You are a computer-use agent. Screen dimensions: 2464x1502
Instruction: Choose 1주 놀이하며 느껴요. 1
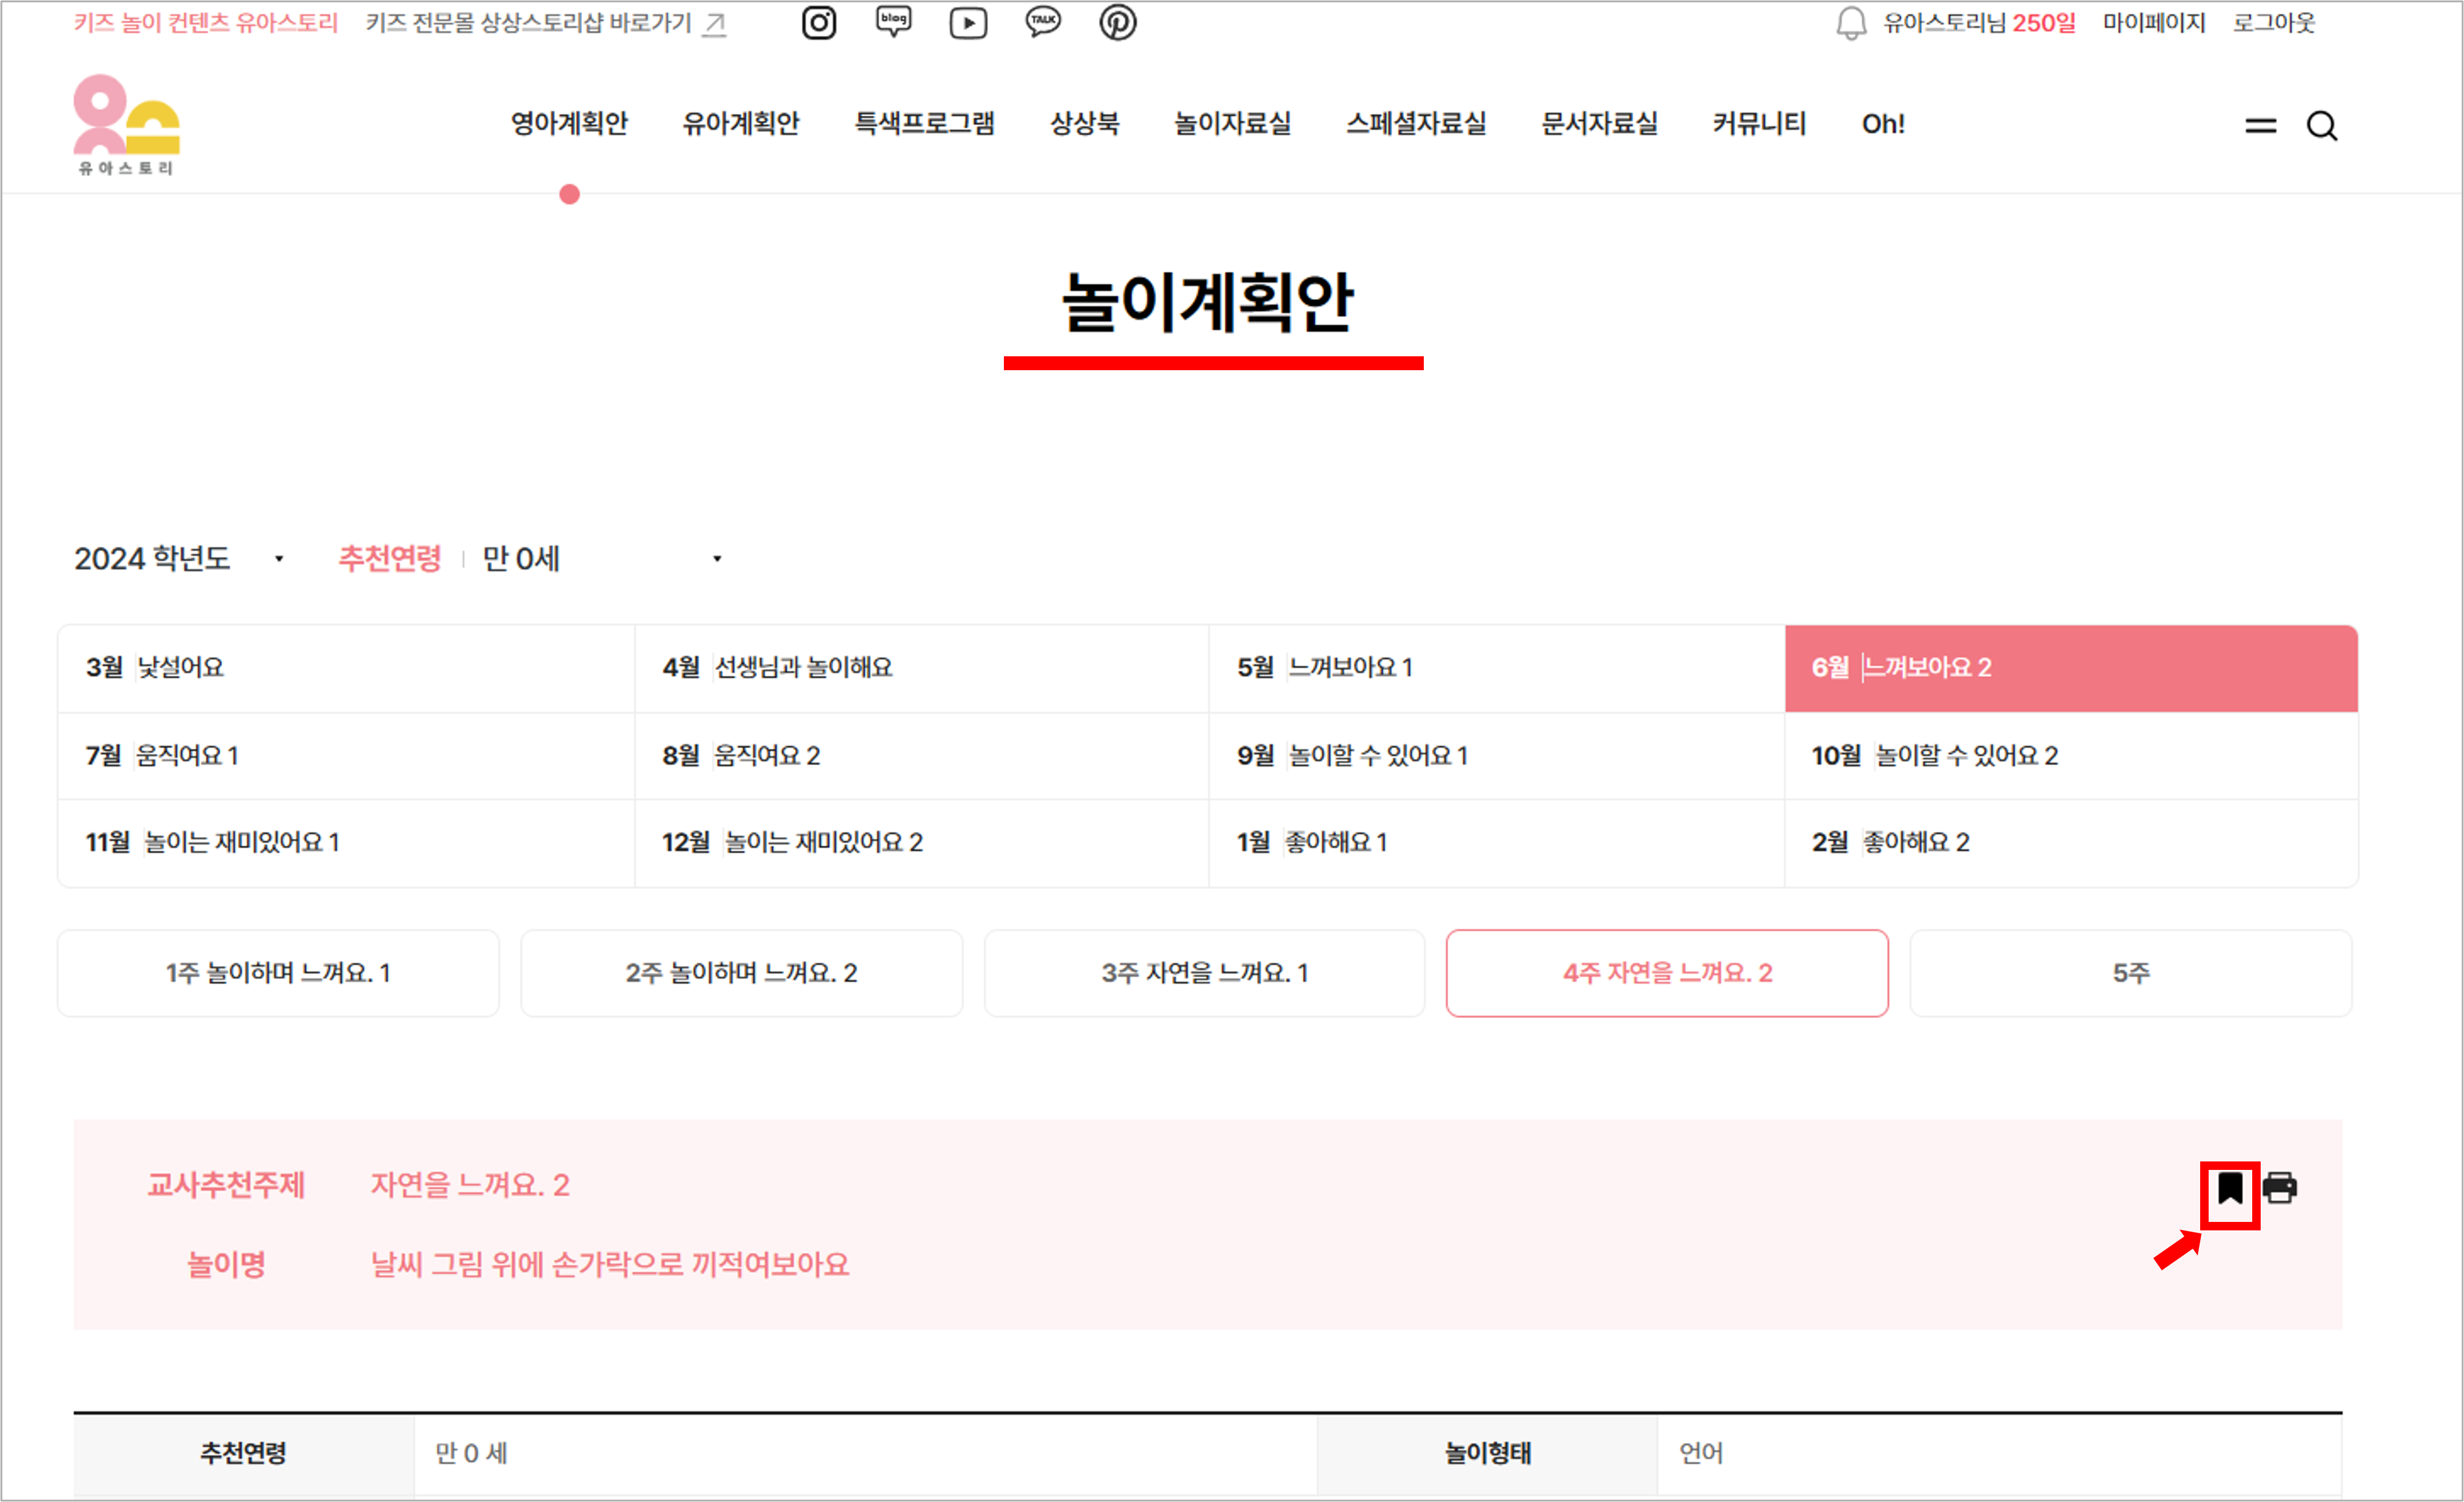tap(278, 973)
